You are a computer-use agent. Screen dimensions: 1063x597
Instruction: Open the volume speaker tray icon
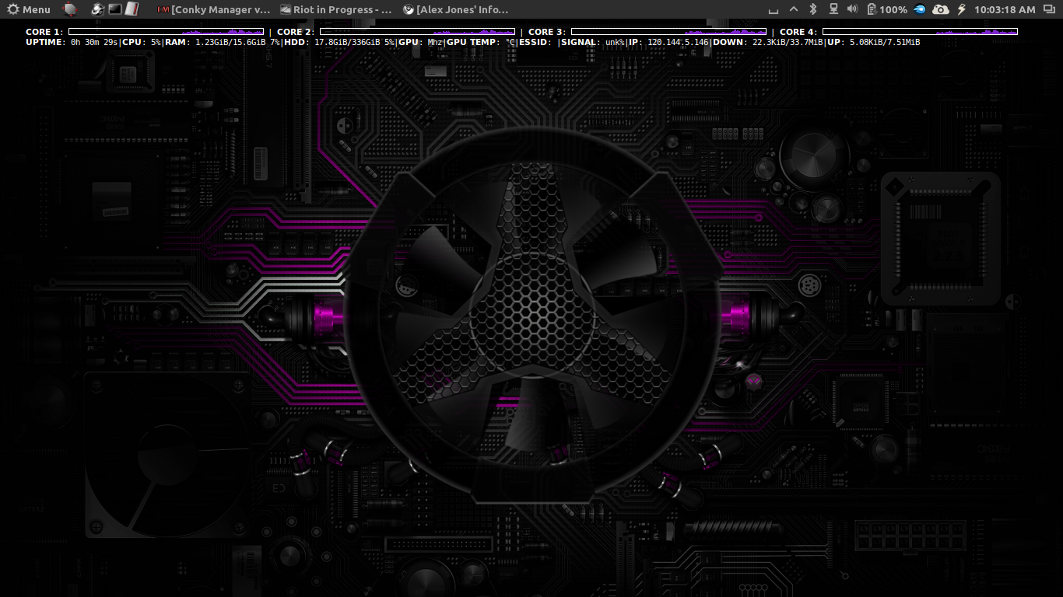click(852, 9)
